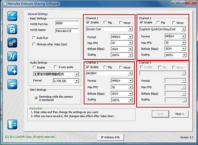Uncheck Reminding while this camera is monitored

(x=36, y=98)
